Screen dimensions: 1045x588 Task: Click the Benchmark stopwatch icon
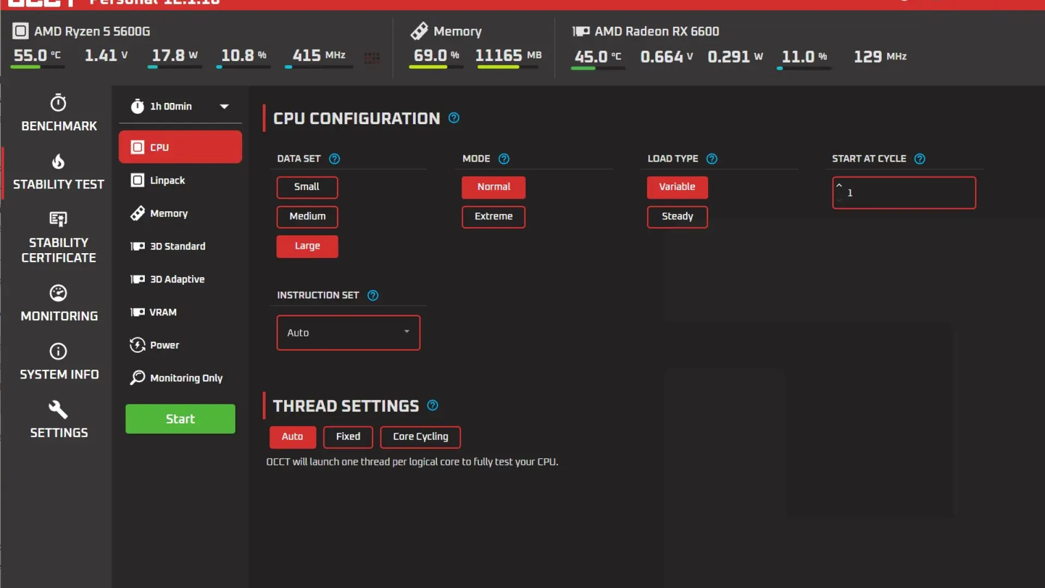point(58,103)
